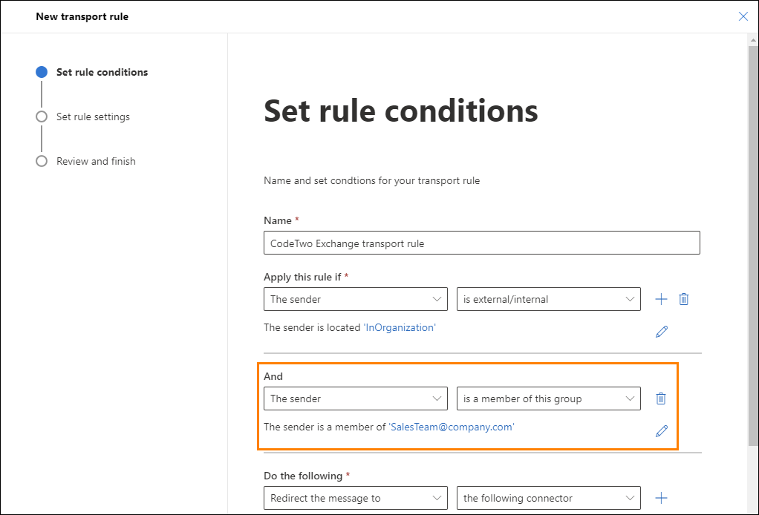The image size is (759, 515).
Task: Edit the 'InOrganization' sender location with the pencil icon
Action: coord(661,332)
